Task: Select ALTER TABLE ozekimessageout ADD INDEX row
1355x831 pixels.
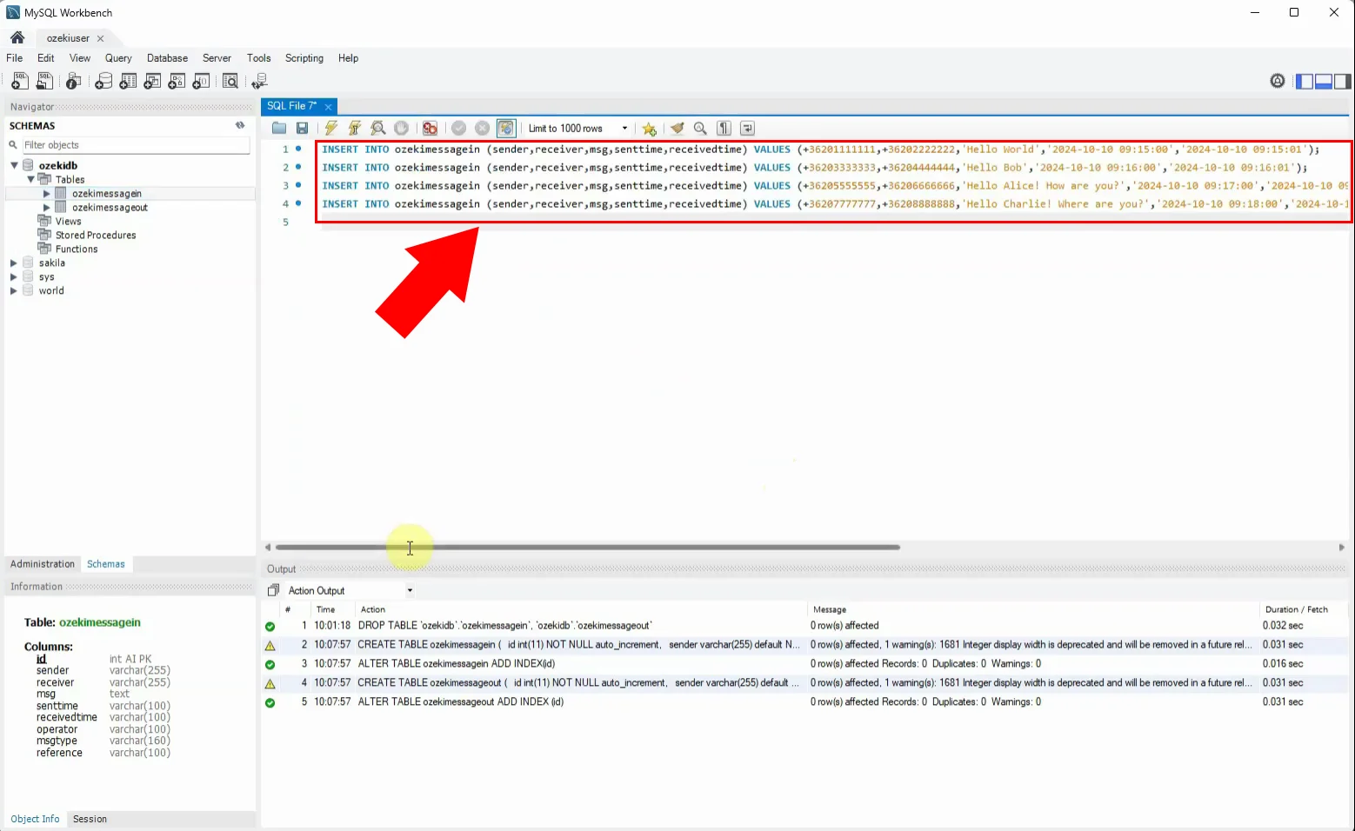Action: click(804, 702)
